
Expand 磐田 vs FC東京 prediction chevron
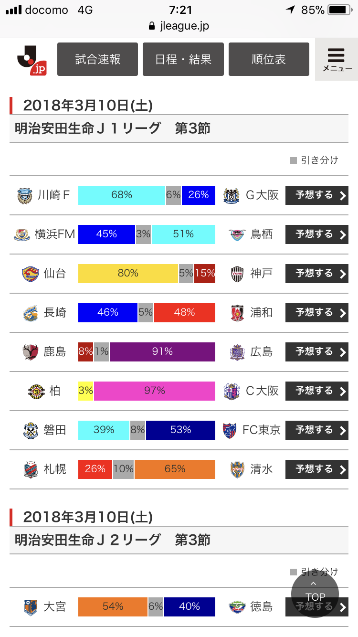click(x=342, y=430)
